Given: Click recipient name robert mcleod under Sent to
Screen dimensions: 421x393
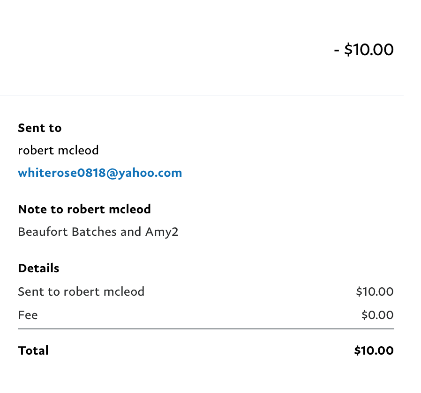Looking at the screenshot, I should click(x=58, y=150).
